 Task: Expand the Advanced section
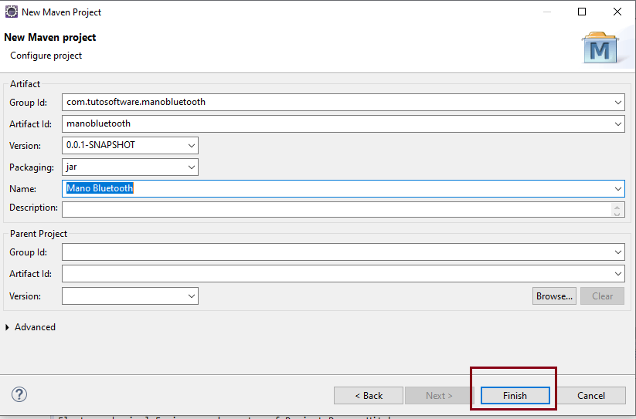(7, 327)
